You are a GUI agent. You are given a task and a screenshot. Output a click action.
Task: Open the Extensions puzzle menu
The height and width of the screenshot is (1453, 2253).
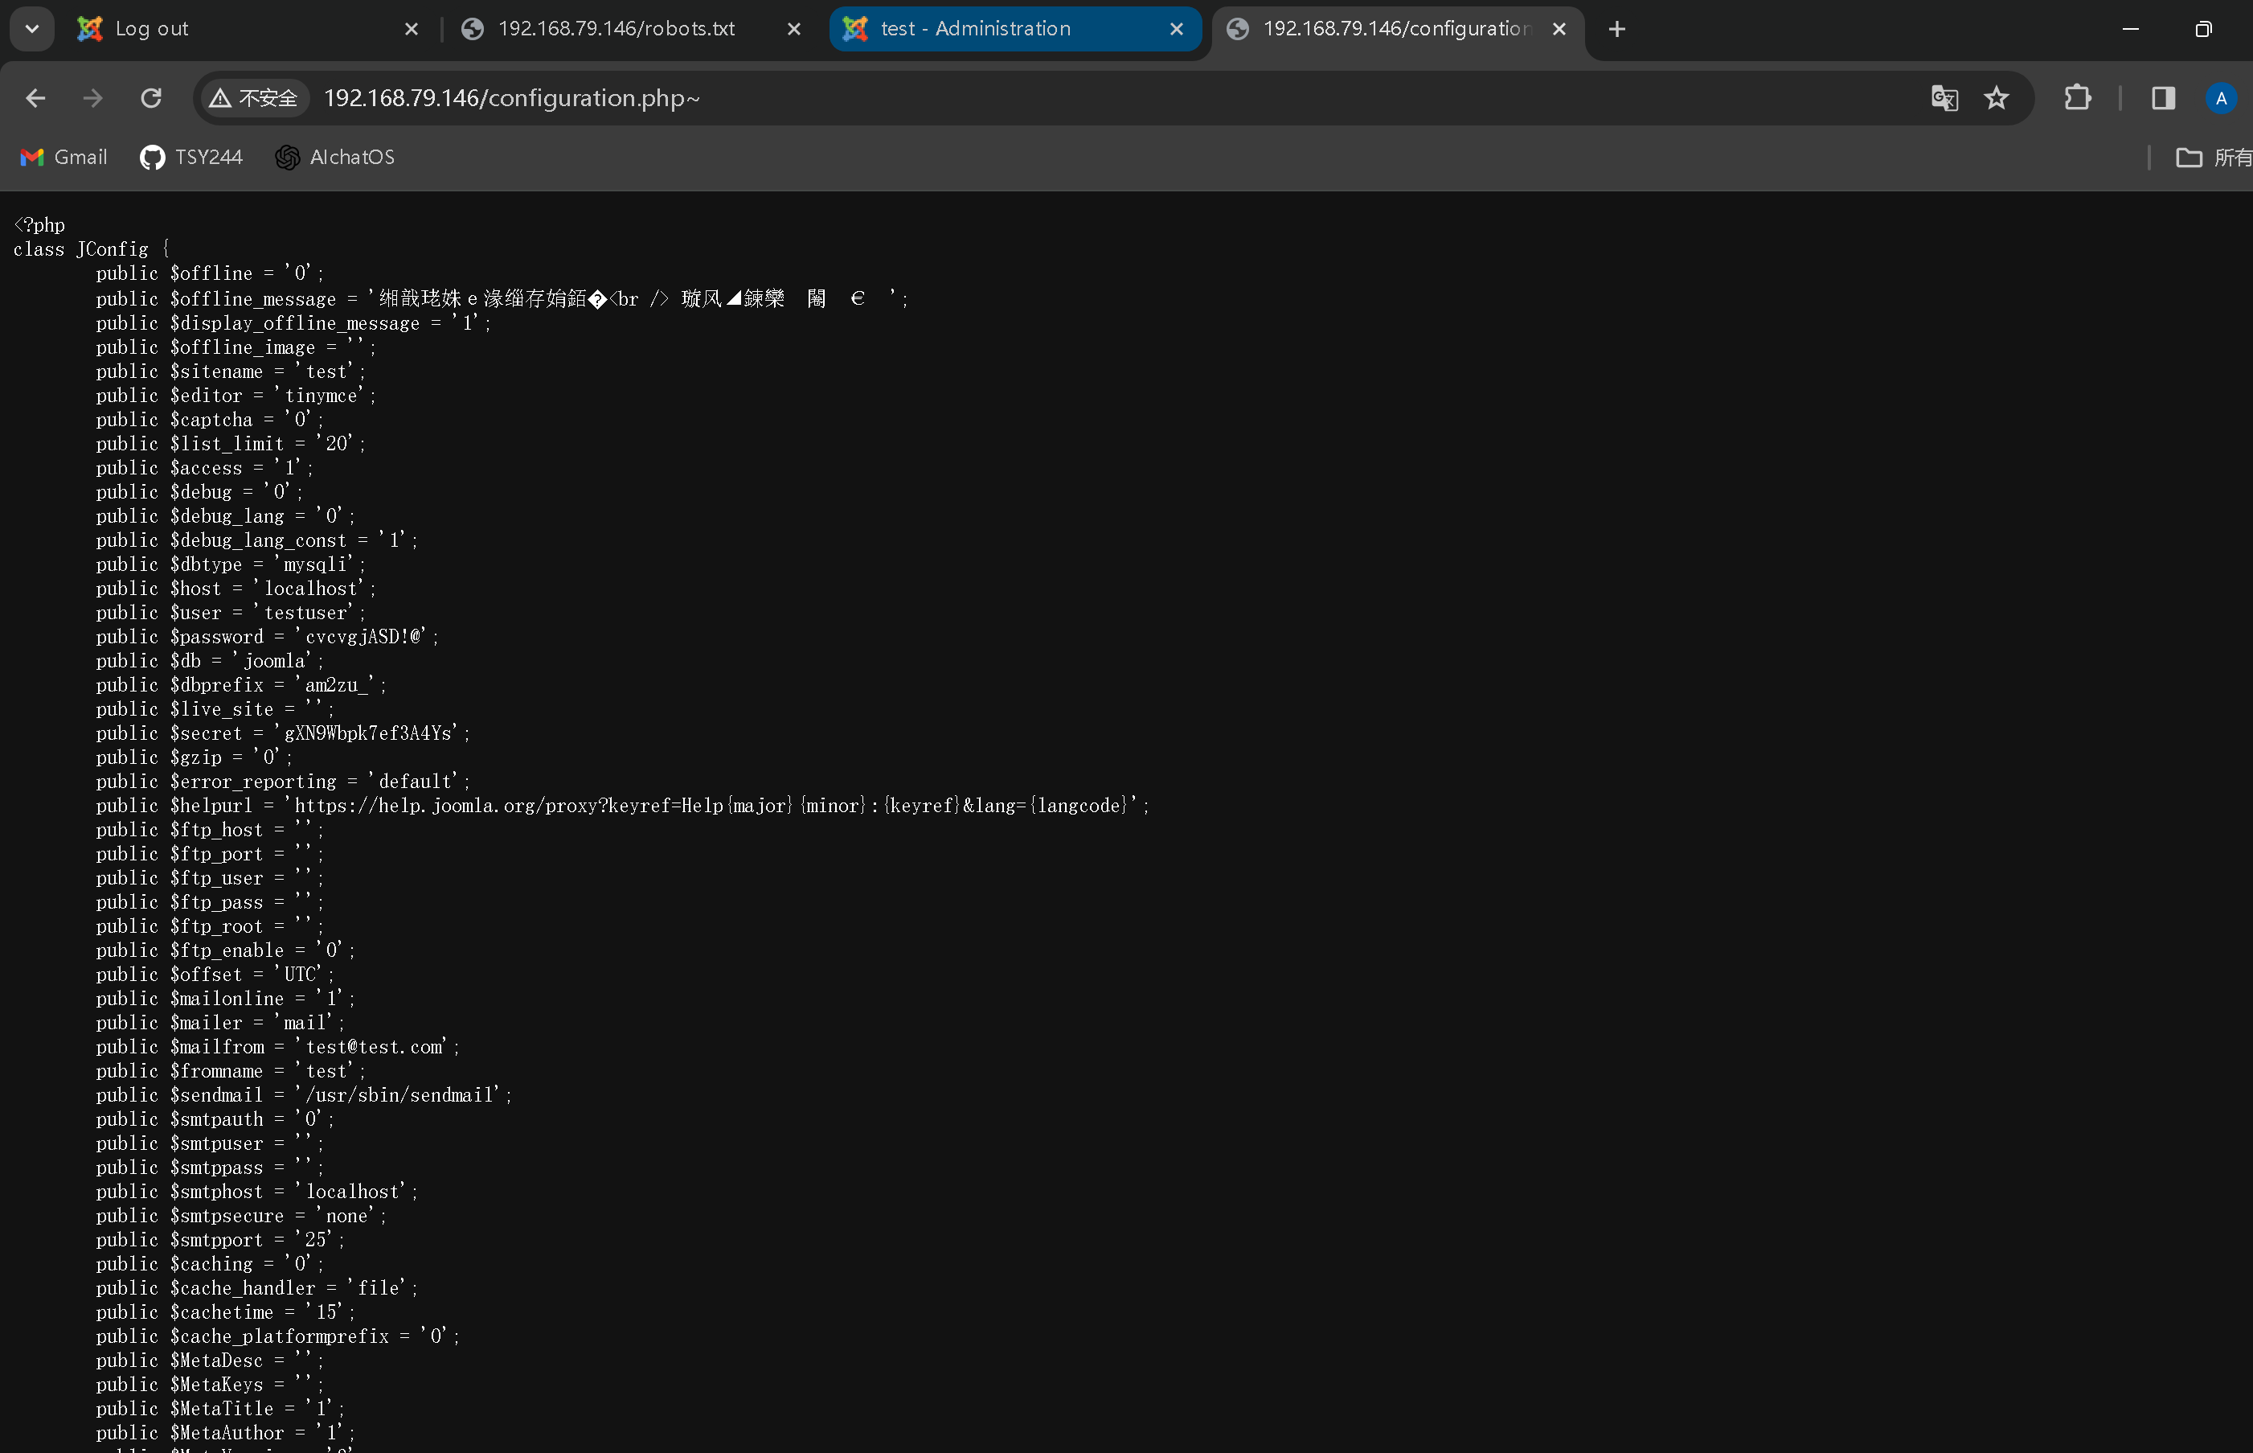2078,98
